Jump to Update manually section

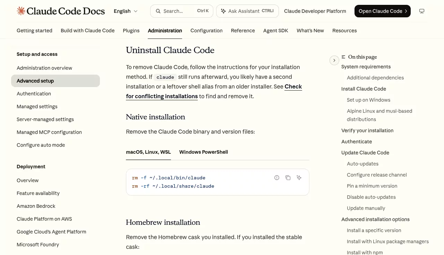coord(366,208)
